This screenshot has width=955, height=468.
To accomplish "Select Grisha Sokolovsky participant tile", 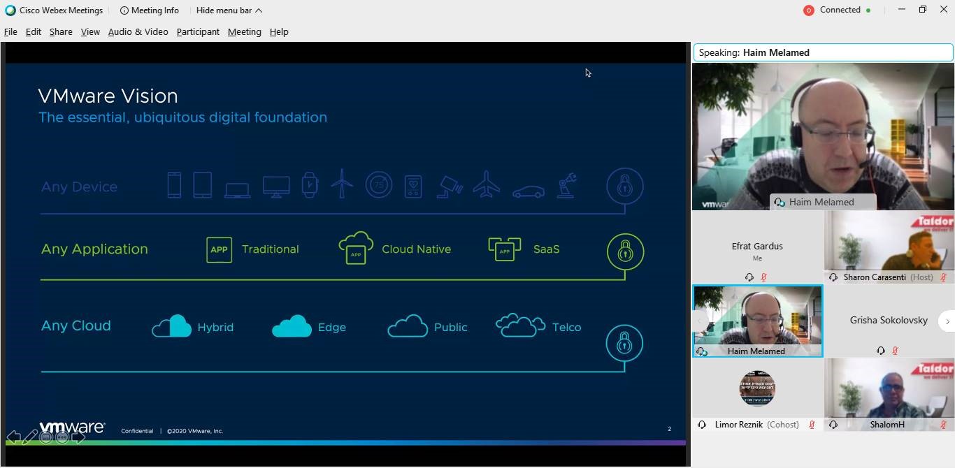I will pyautogui.click(x=889, y=321).
